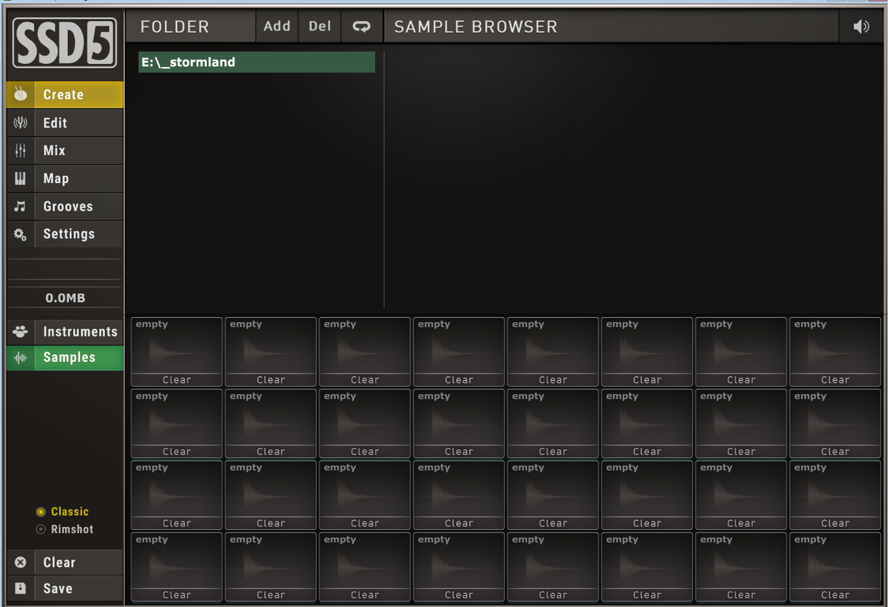Clear the last pad in the top row
Screen dimensions: 888x607
tap(835, 380)
